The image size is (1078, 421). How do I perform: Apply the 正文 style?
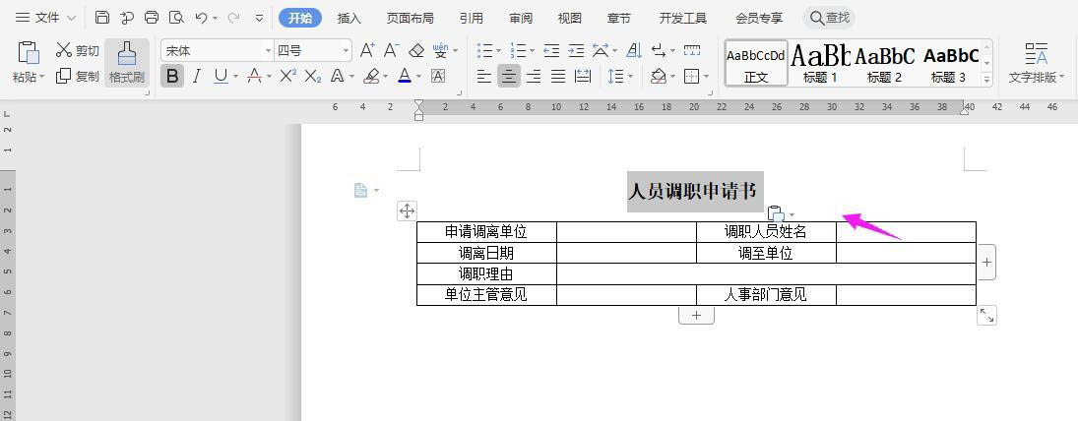756,63
